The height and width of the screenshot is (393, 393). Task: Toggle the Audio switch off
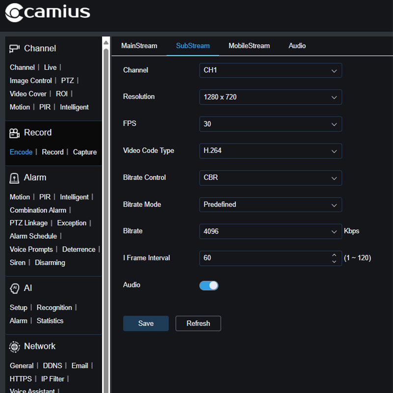209,285
